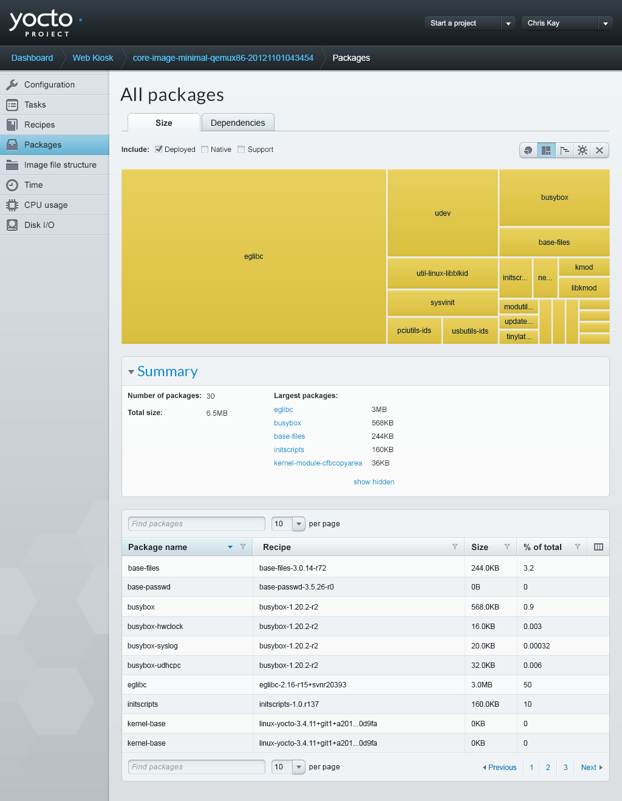Open the column chooser icon in table header
The image size is (622, 801).
click(598, 547)
